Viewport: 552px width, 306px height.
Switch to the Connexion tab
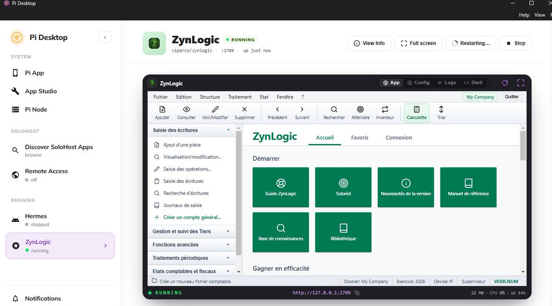(x=399, y=137)
